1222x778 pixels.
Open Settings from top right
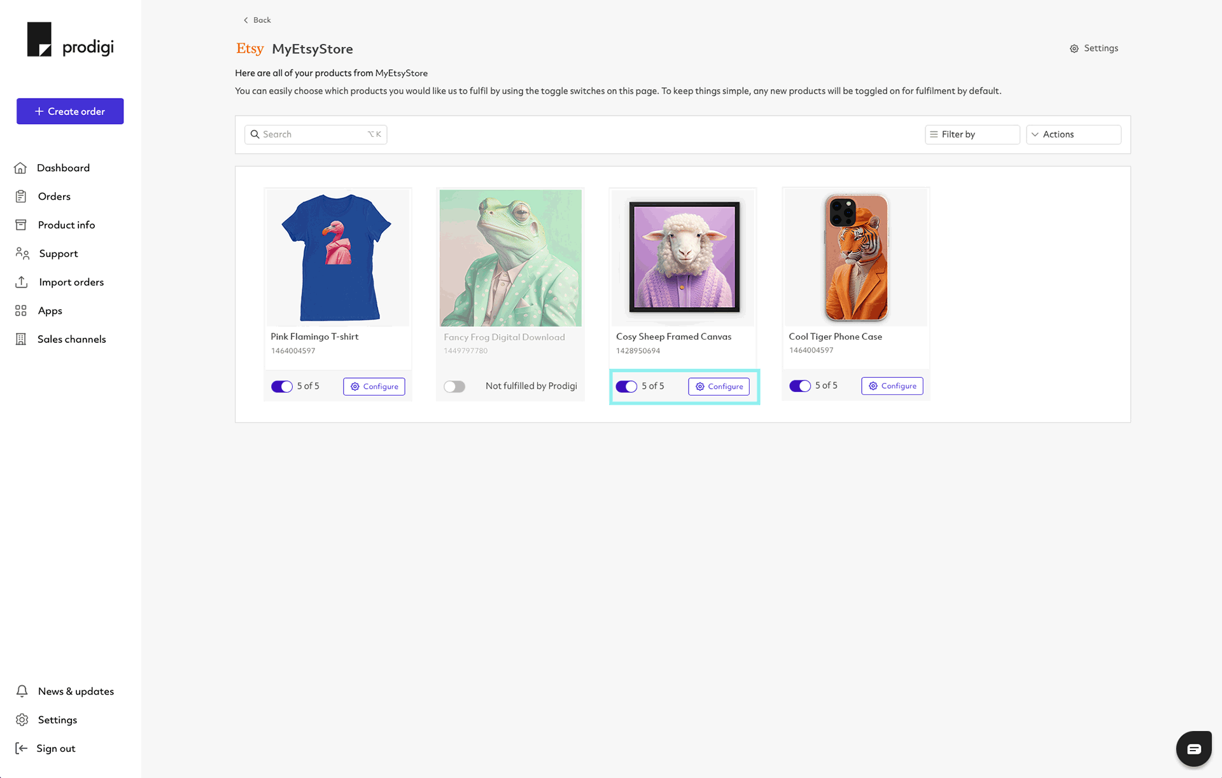(x=1093, y=48)
